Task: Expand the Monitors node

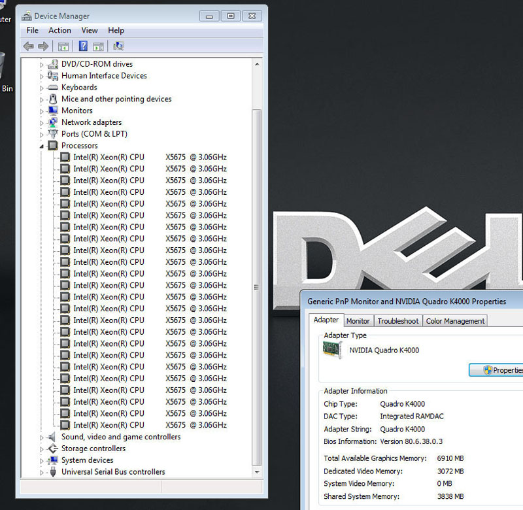Action: pos(41,111)
